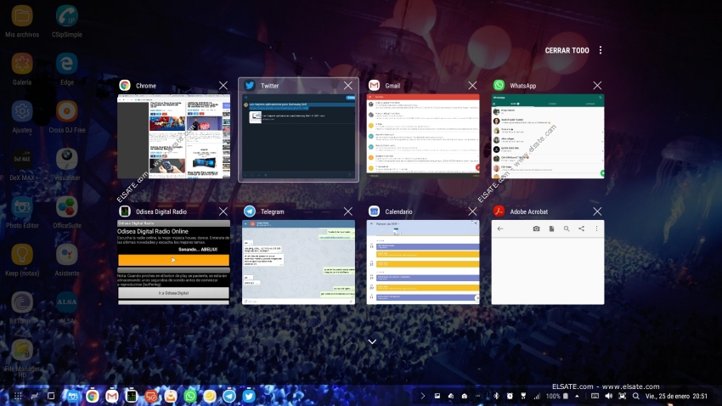The image size is (722, 406).
Task: Open the three-dot menu beside CERRAR TODO
Action: (601, 50)
